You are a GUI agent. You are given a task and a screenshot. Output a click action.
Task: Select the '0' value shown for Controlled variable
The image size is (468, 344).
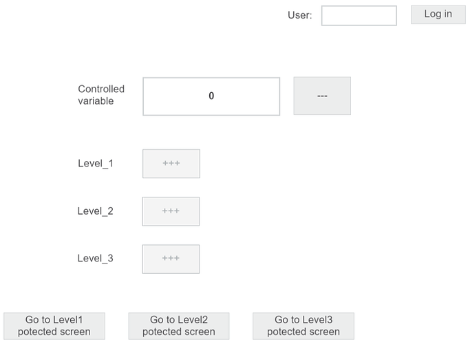(211, 96)
